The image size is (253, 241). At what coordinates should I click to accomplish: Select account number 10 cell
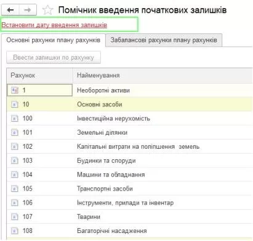(40, 105)
